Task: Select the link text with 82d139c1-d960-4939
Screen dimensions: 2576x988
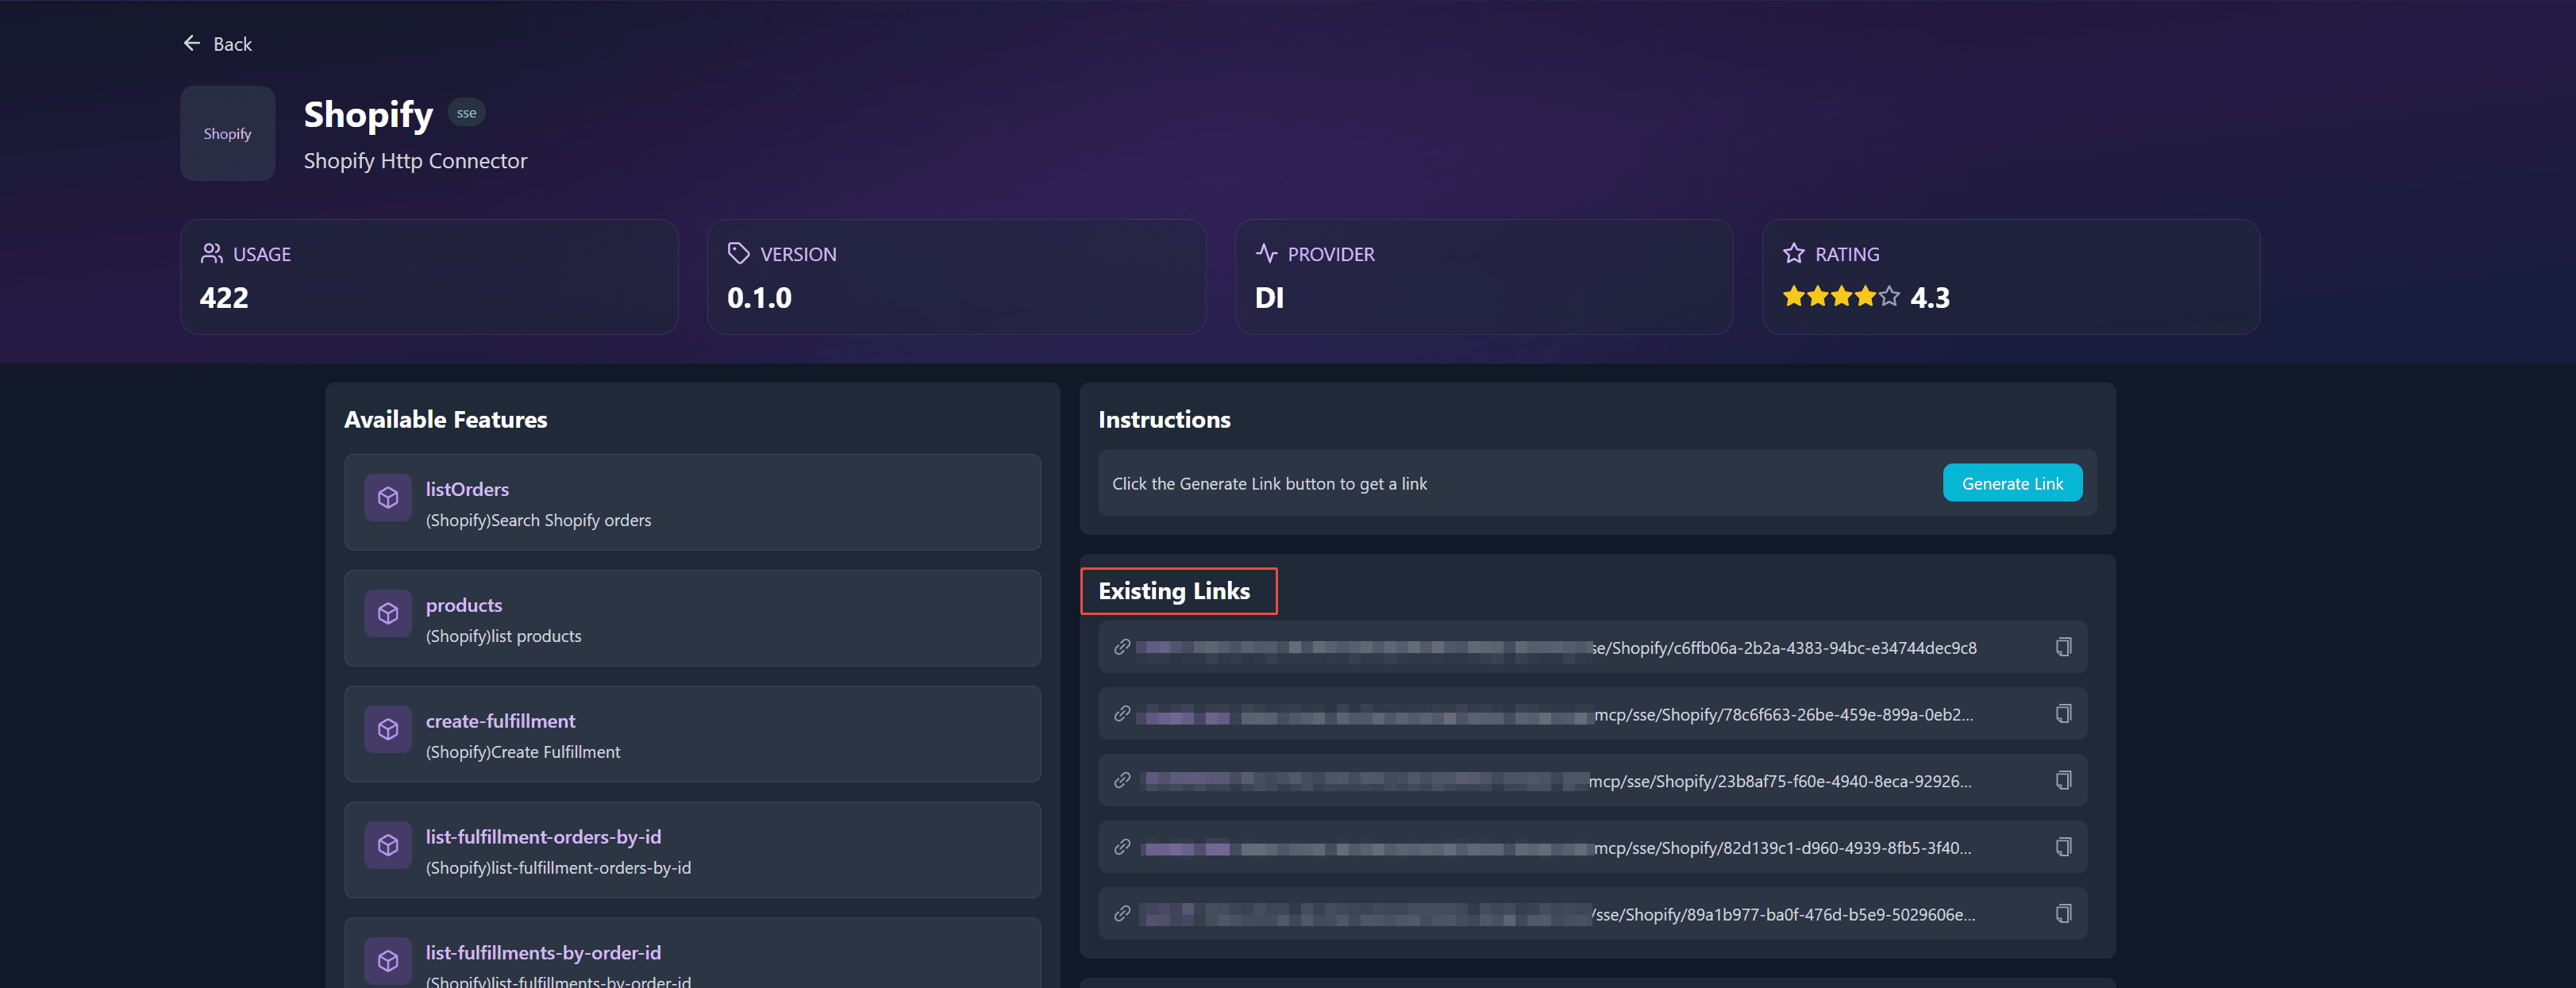Action: [1557, 848]
